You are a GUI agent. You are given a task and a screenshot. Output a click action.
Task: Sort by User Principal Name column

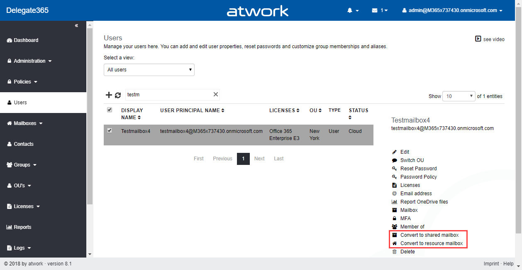pos(192,110)
